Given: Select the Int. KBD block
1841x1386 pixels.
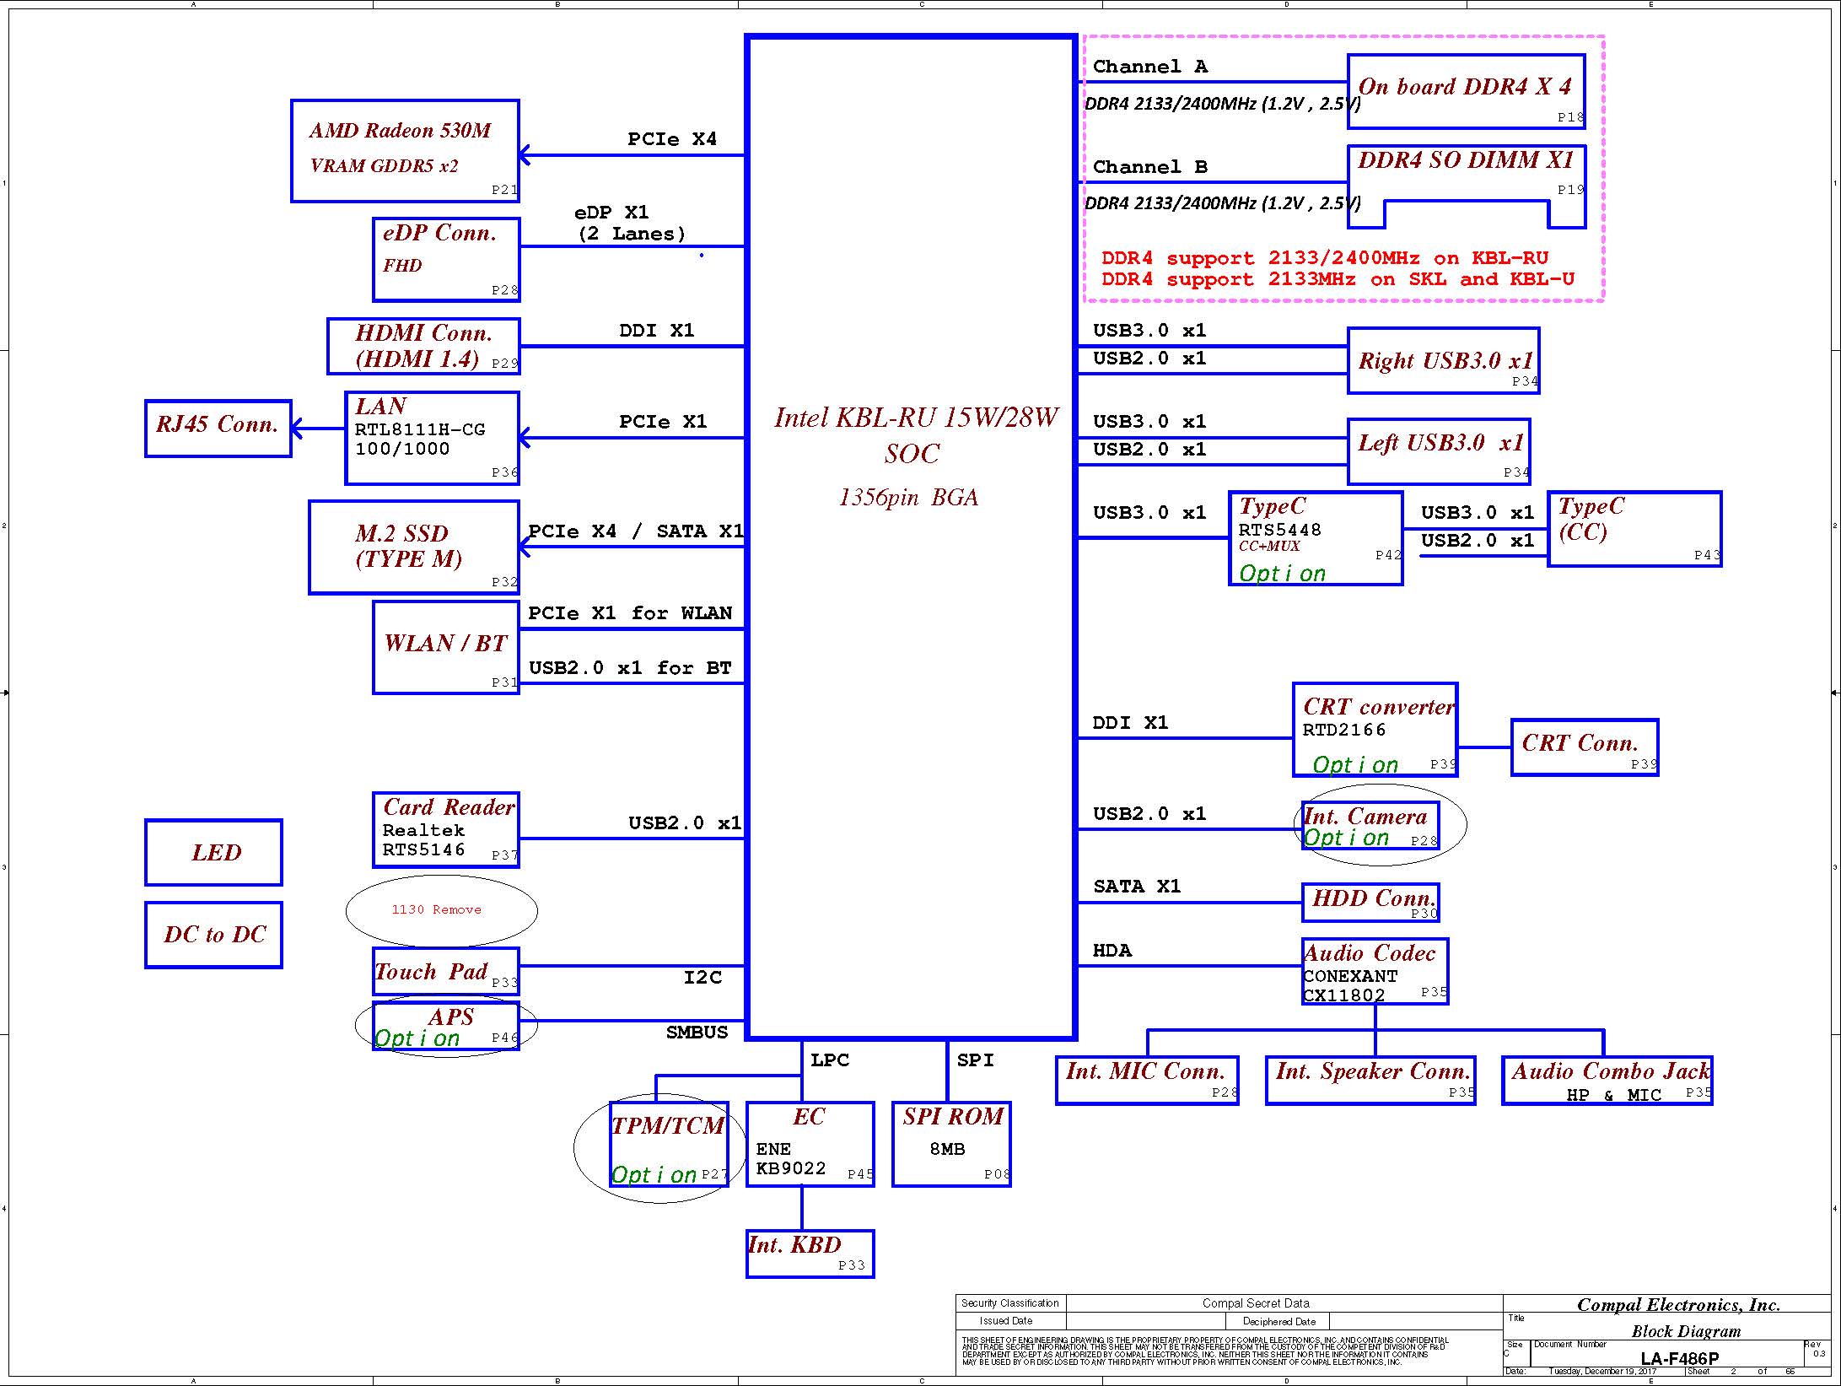Looking at the screenshot, I should pos(810,1254).
